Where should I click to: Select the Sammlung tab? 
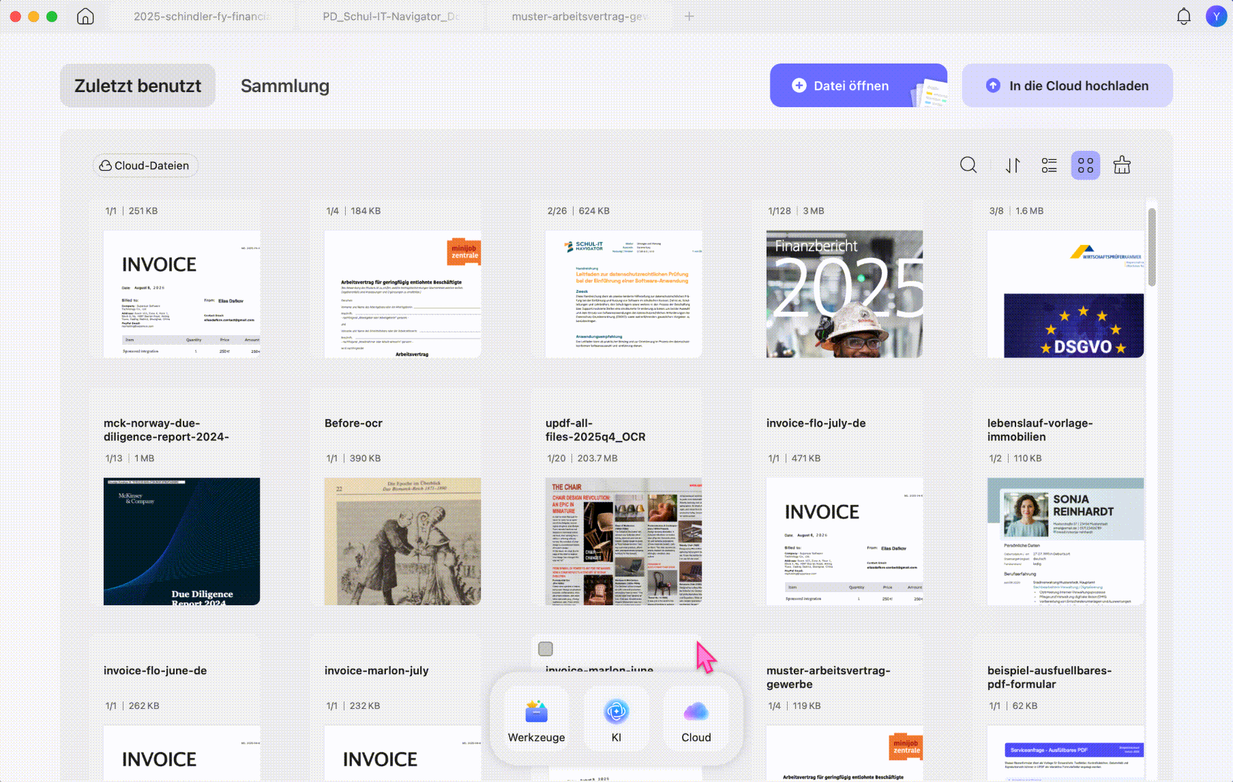(285, 85)
